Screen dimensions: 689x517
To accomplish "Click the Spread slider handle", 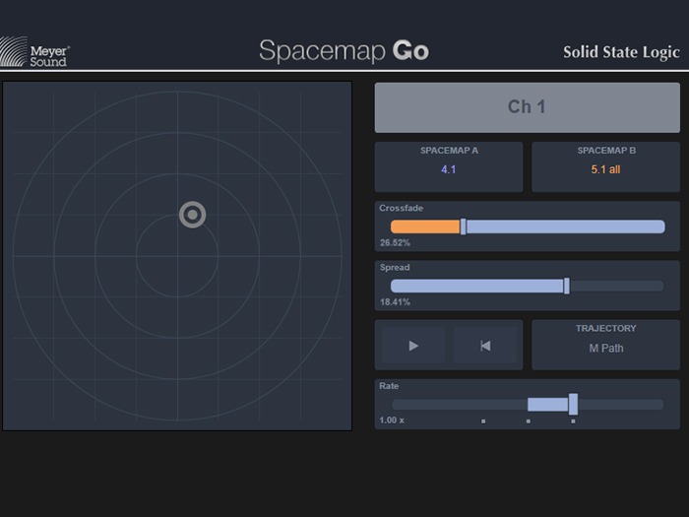I will pyautogui.click(x=567, y=286).
